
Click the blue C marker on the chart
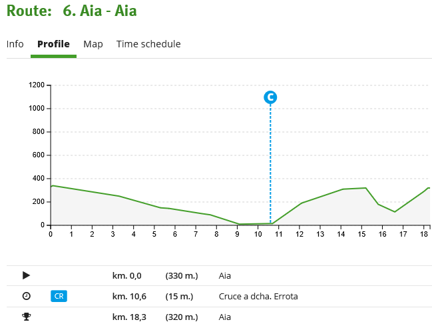click(x=270, y=97)
